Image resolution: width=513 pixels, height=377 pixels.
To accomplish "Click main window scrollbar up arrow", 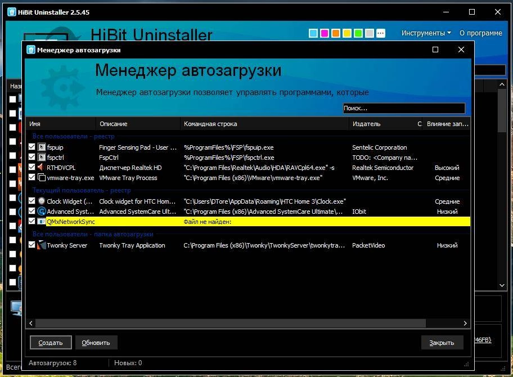I will point(502,84).
